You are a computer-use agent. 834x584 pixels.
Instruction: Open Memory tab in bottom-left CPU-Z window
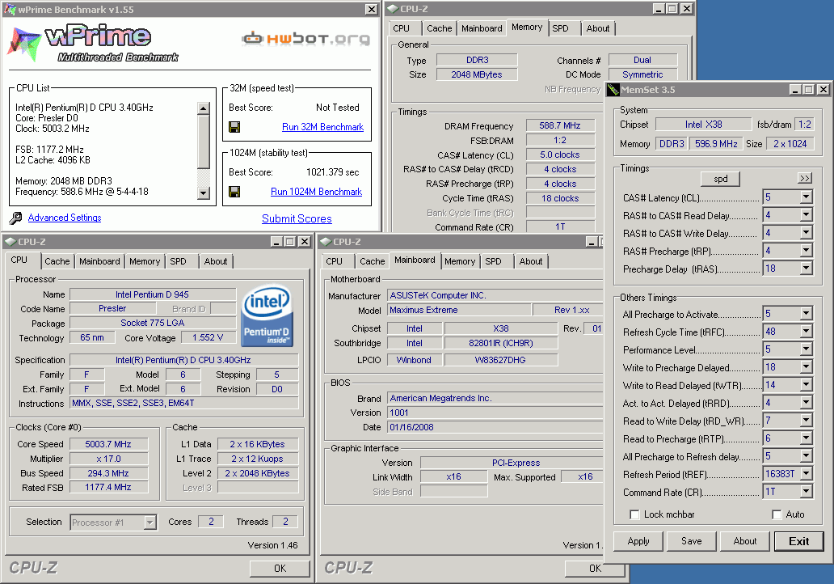(144, 261)
